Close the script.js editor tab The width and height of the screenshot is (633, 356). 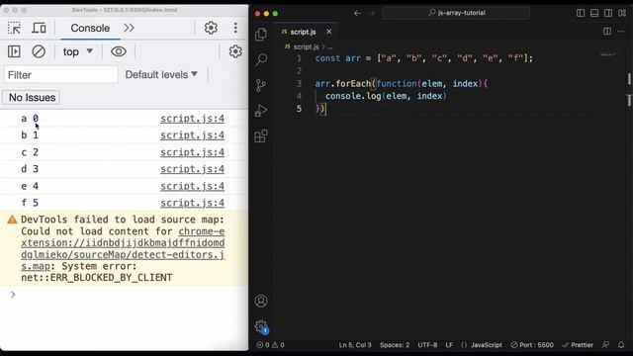tap(329, 32)
